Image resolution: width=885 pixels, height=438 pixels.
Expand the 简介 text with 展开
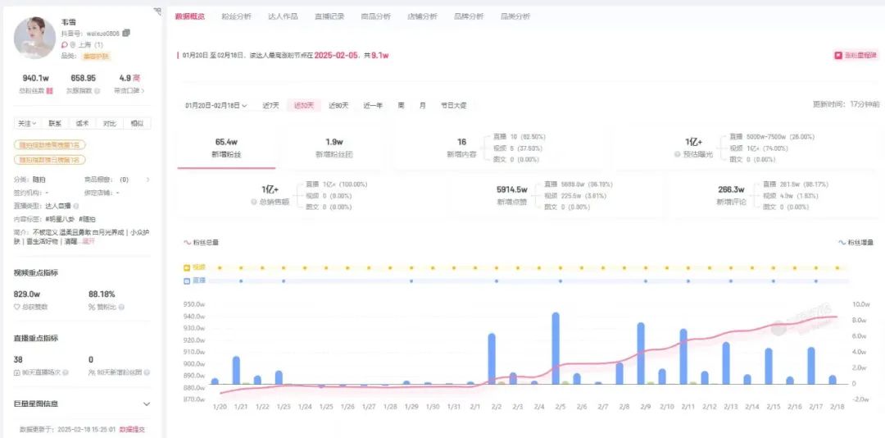[89, 241]
